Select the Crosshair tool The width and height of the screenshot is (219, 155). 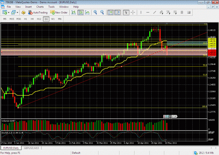133,13
